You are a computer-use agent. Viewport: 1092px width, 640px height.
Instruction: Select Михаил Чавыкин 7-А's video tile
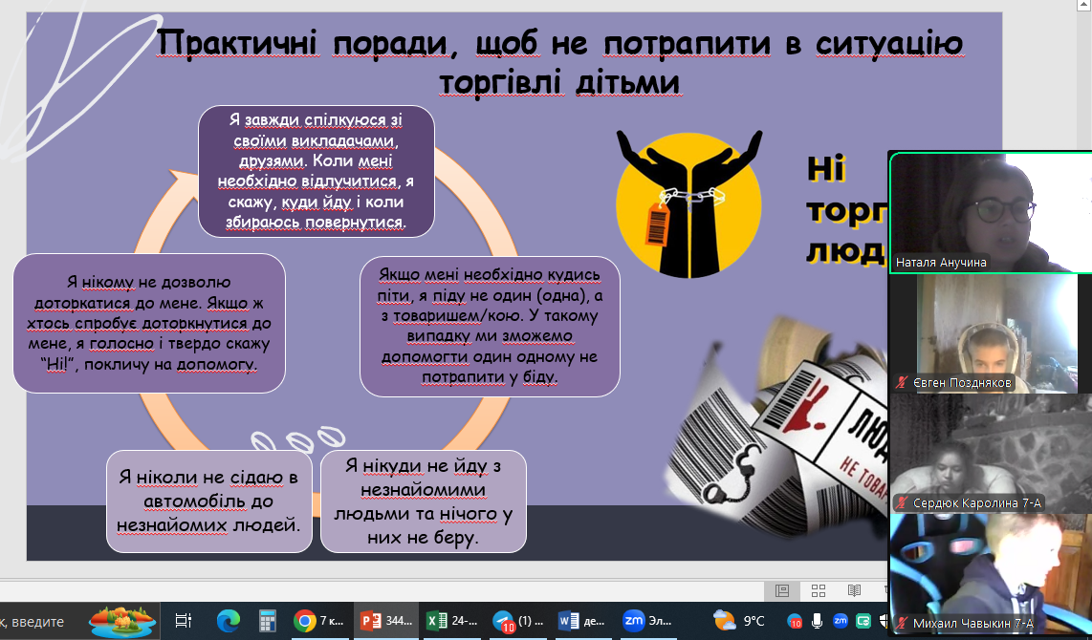[991, 574]
